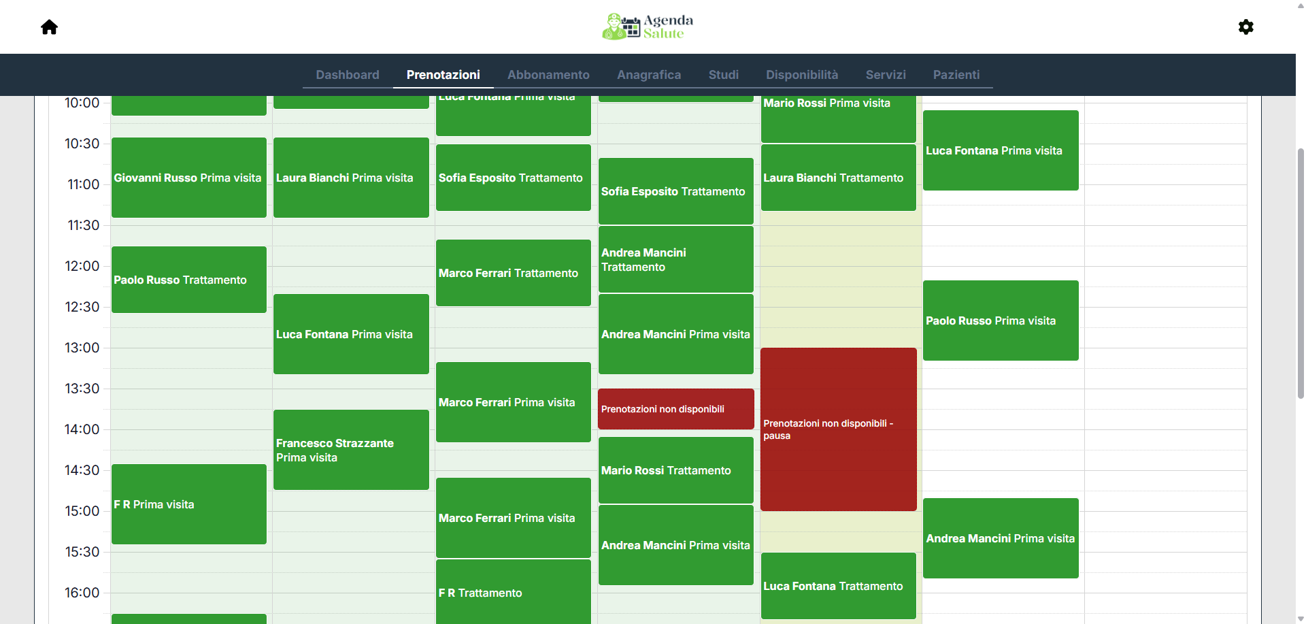Open Giovanni Russo Prima visita appointment
Screen dimensions: 1306x624
[x=189, y=178]
